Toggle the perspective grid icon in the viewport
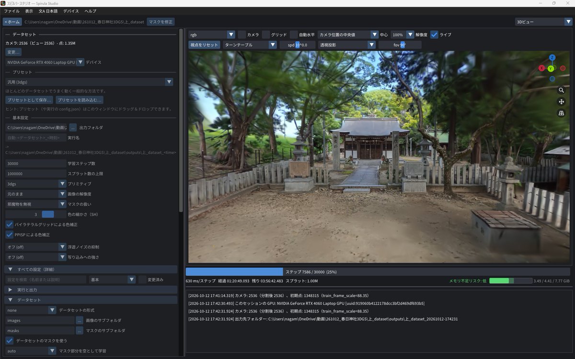This screenshot has height=359, width=575. coord(562,113)
